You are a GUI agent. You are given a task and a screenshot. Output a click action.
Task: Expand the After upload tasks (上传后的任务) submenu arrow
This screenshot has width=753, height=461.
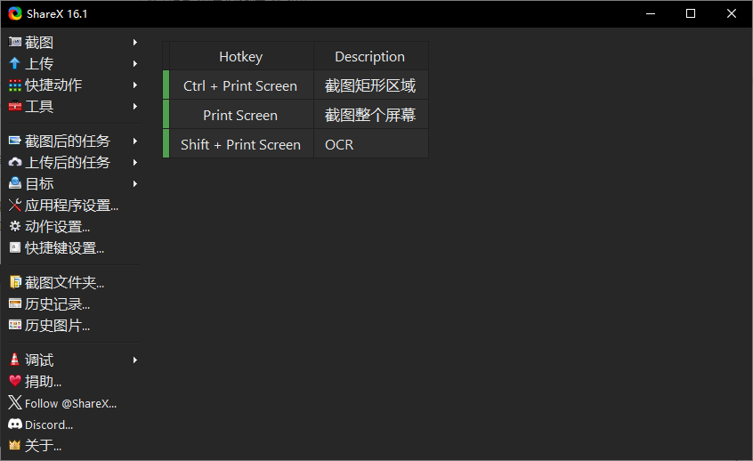pos(135,163)
